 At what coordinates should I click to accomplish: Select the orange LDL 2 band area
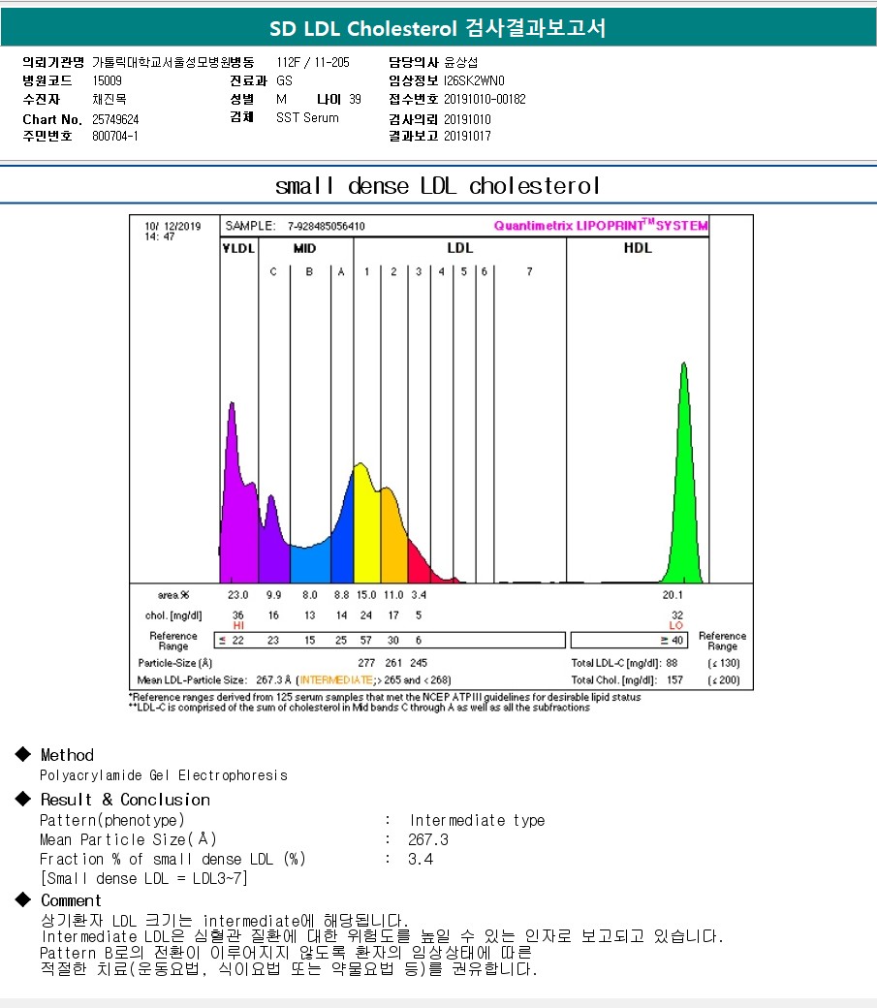click(x=392, y=543)
